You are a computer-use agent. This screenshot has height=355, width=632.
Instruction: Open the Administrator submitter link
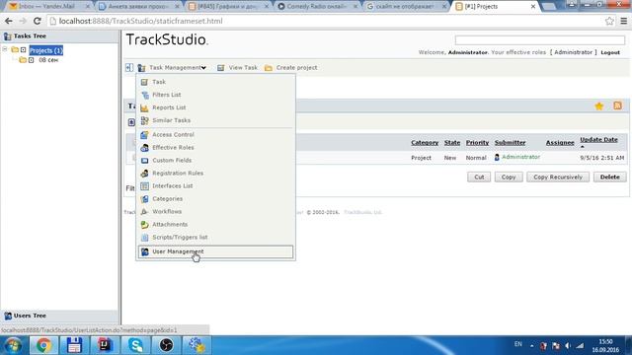pos(520,157)
